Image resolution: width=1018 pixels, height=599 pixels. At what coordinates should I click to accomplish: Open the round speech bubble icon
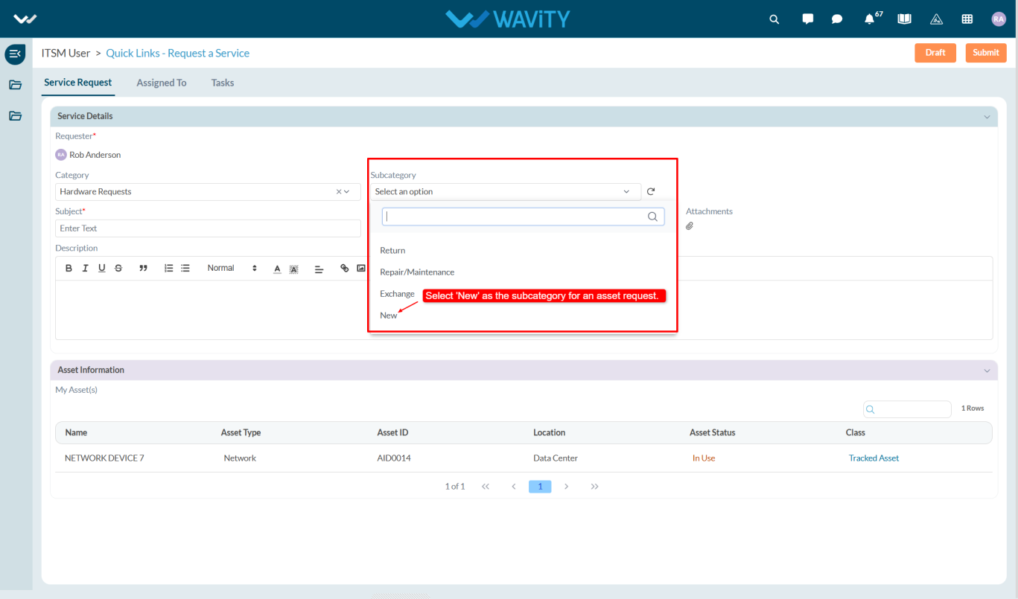pos(837,19)
